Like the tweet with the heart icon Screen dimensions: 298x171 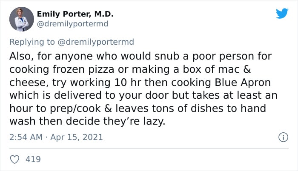[x=14, y=160]
